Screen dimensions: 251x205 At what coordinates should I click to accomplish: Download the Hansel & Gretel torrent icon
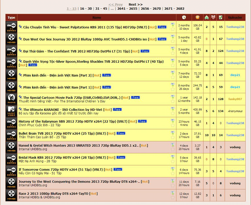[173, 145]
